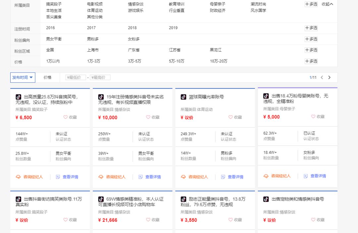Filter by category 母婴亲子
358x233 pixels.
pos(217,4)
